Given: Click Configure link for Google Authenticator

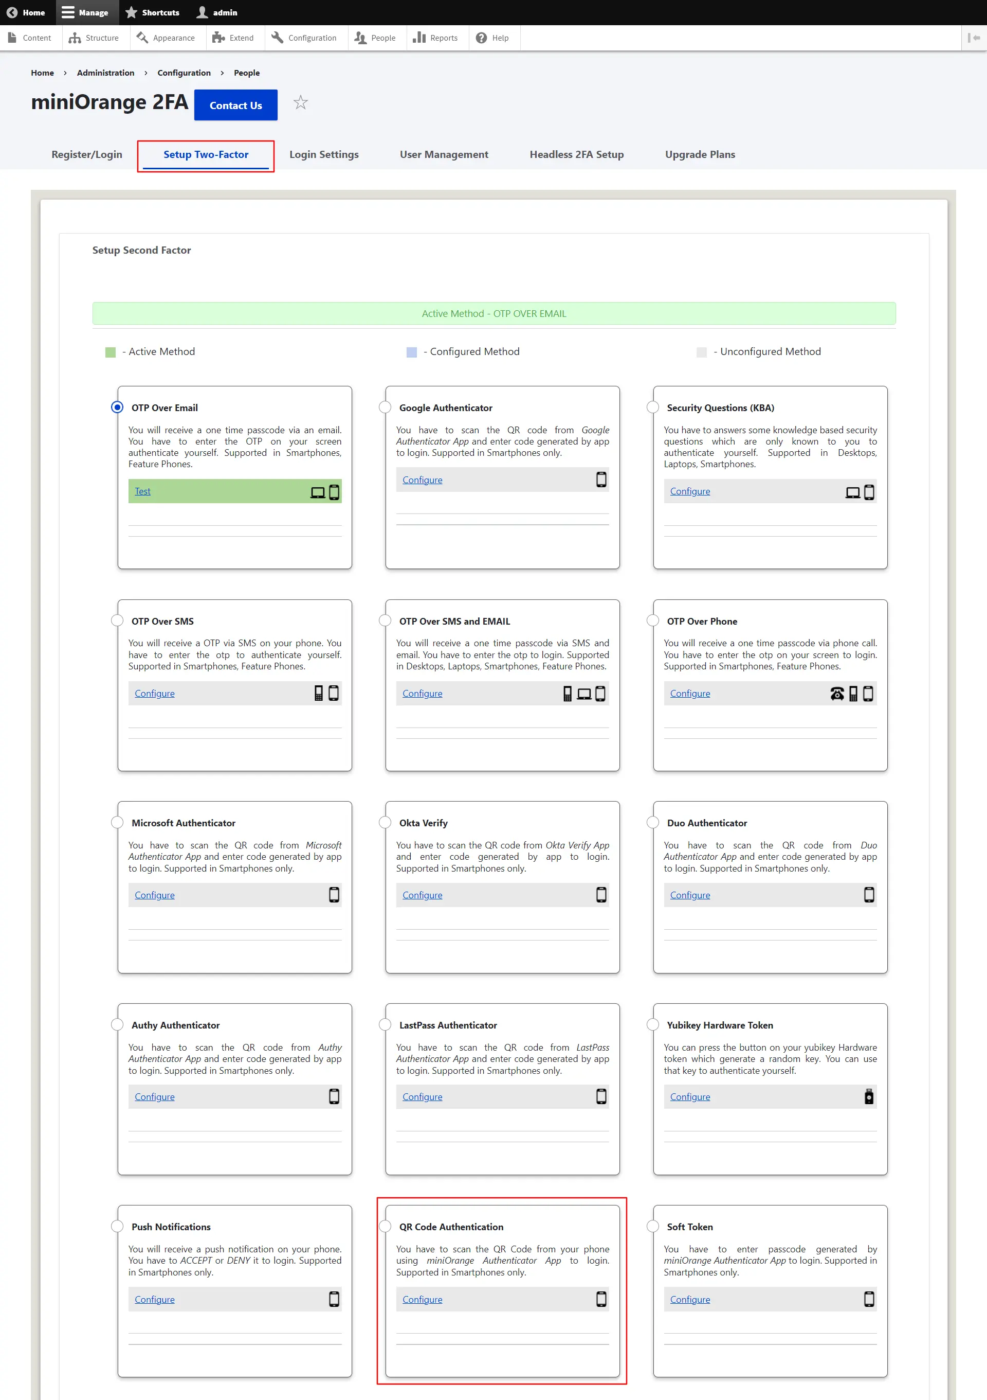Looking at the screenshot, I should click(422, 480).
